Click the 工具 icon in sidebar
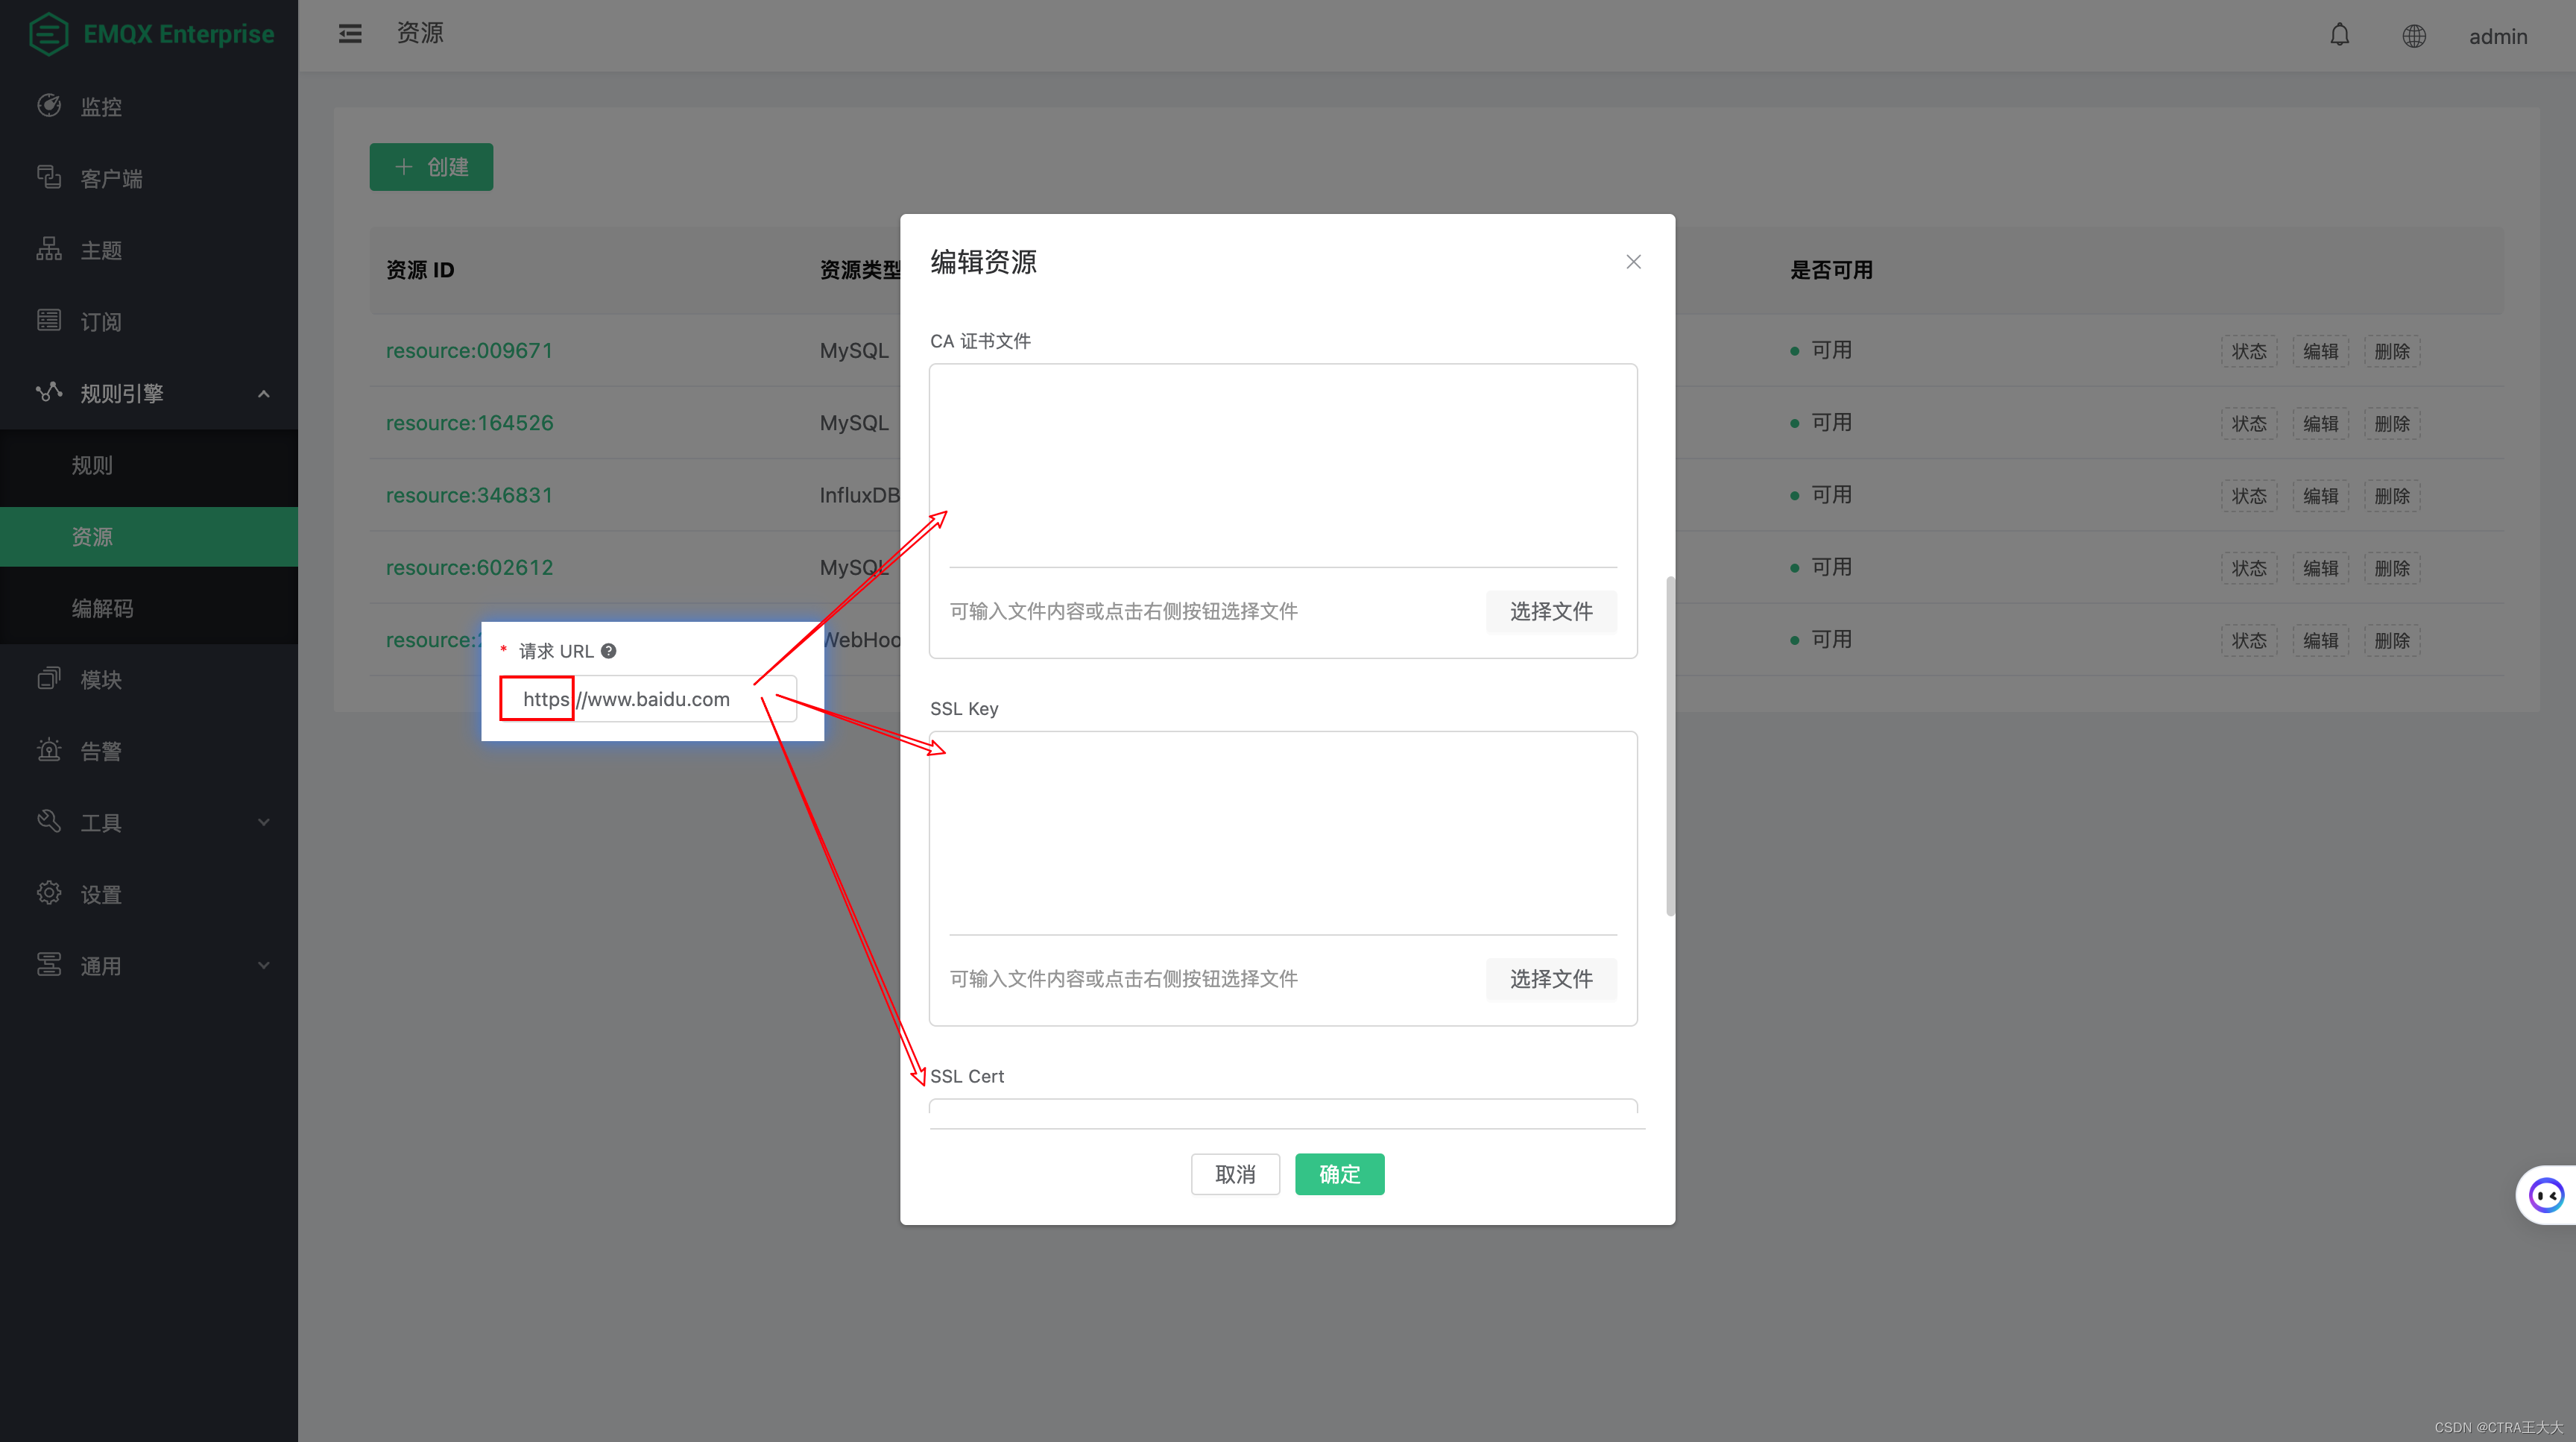This screenshot has width=2576, height=1442. 48,821
